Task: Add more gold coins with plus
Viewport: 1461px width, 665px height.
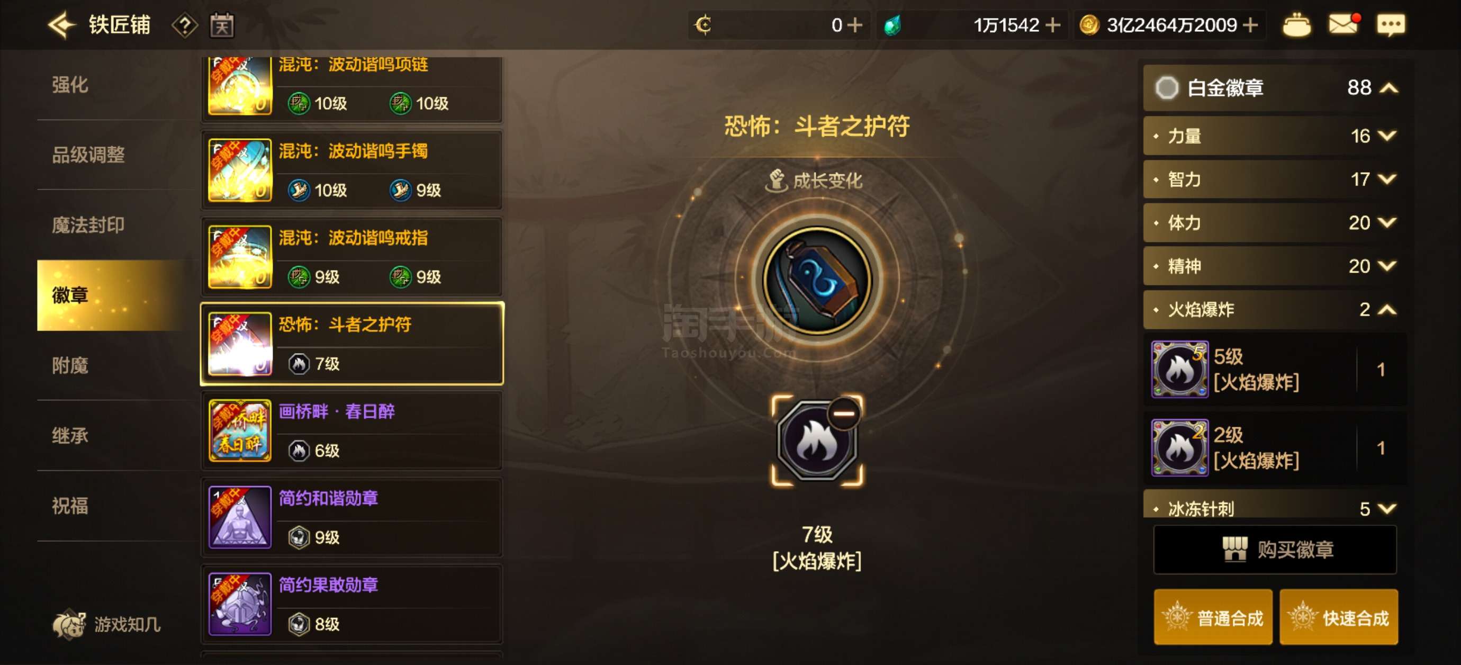Action: 1249,25
